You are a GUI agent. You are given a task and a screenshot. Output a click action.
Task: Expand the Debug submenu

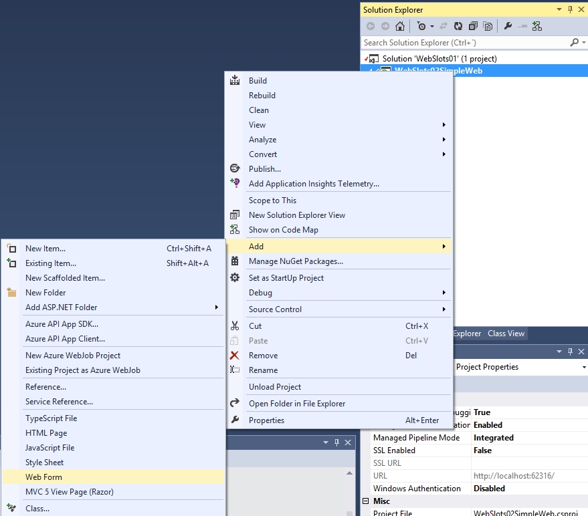(338, 292)
